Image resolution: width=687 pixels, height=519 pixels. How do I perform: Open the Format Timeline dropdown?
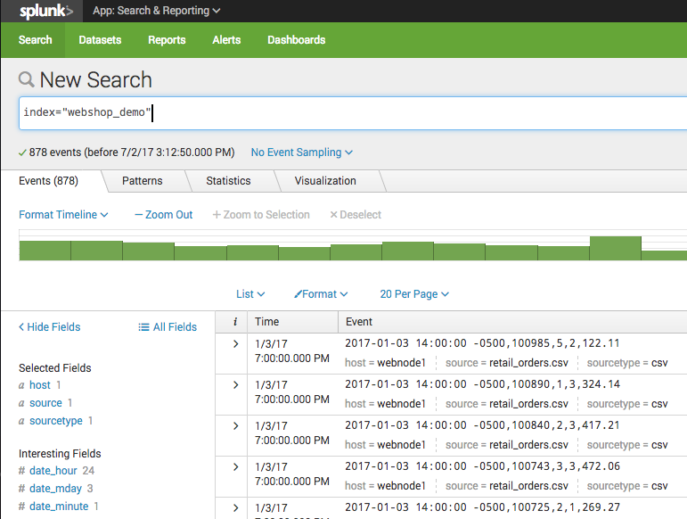[x=63, y=215]
